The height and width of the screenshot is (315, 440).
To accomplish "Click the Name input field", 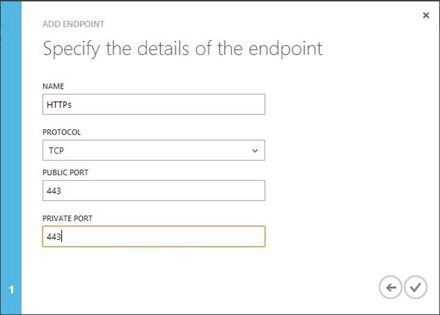I will (154, 105).
